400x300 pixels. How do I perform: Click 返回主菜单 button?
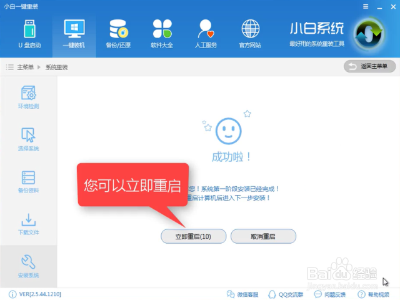369,66
